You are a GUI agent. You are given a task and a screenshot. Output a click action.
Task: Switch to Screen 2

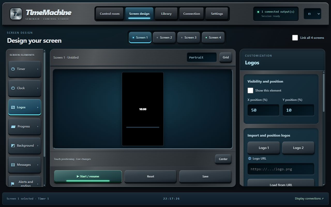(164, 38)
